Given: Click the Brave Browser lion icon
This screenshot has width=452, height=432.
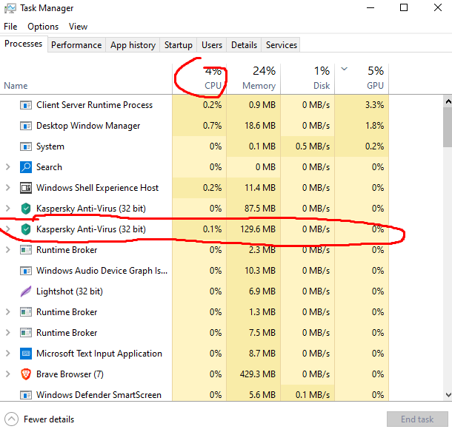Looking at the screenshot, I should 26,374.
